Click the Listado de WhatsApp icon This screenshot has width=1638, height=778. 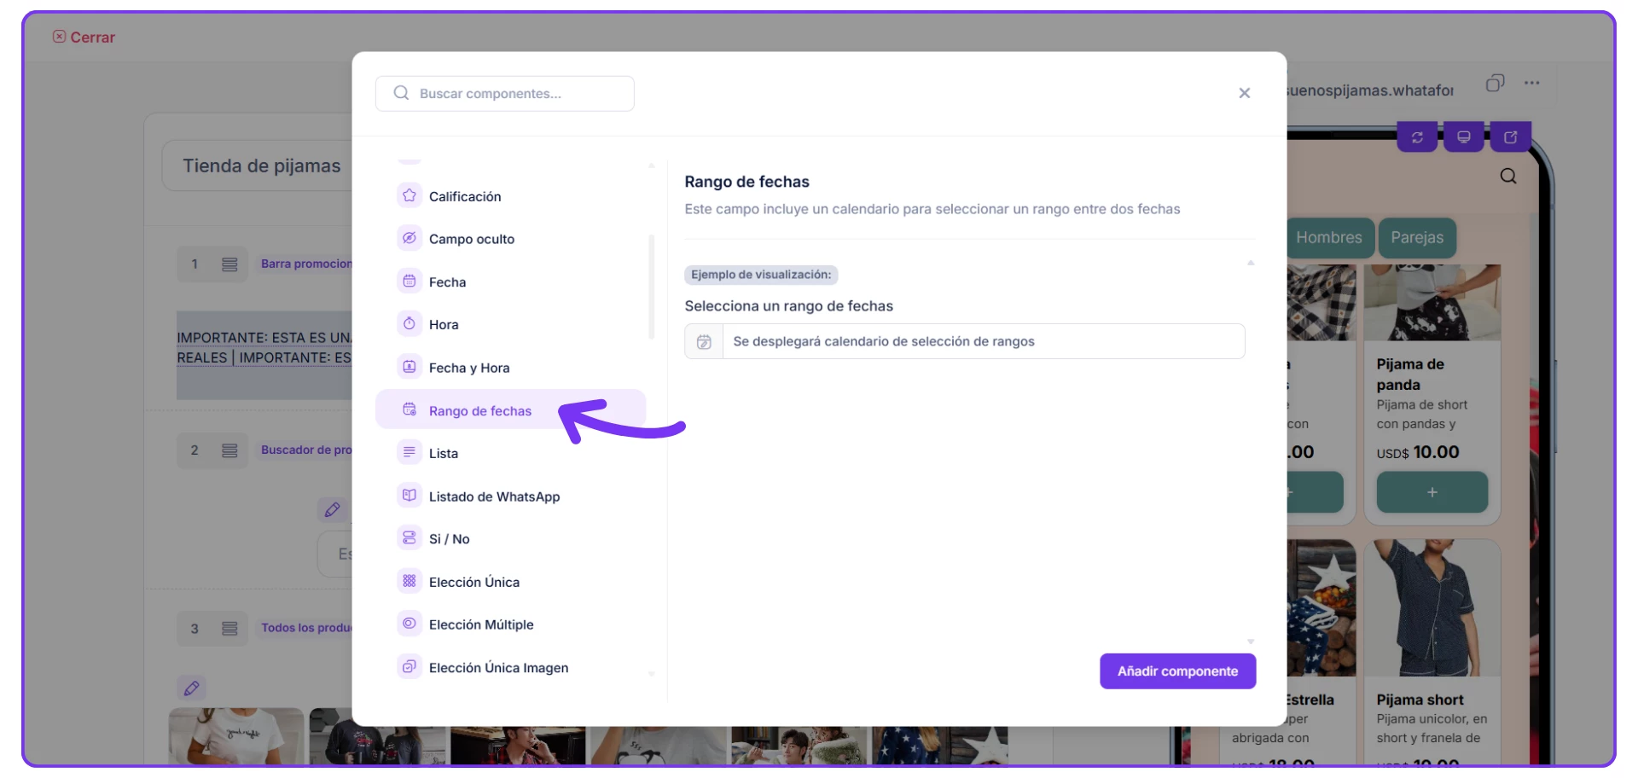[409, 496]
